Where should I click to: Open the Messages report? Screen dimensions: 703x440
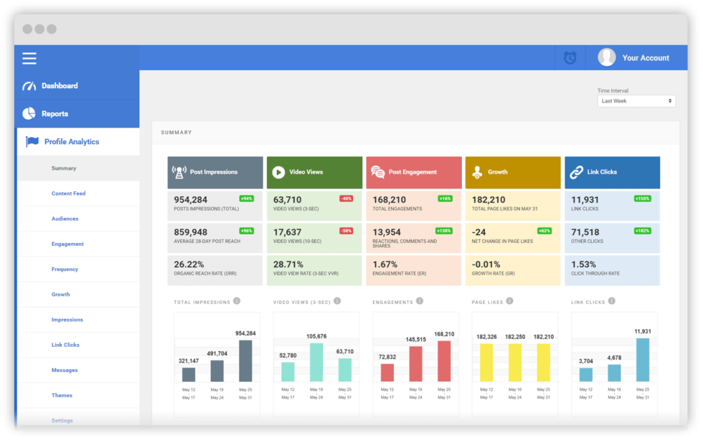64,370
